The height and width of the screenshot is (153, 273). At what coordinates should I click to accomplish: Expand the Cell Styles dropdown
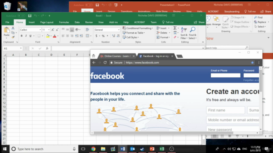coord(138,37)
